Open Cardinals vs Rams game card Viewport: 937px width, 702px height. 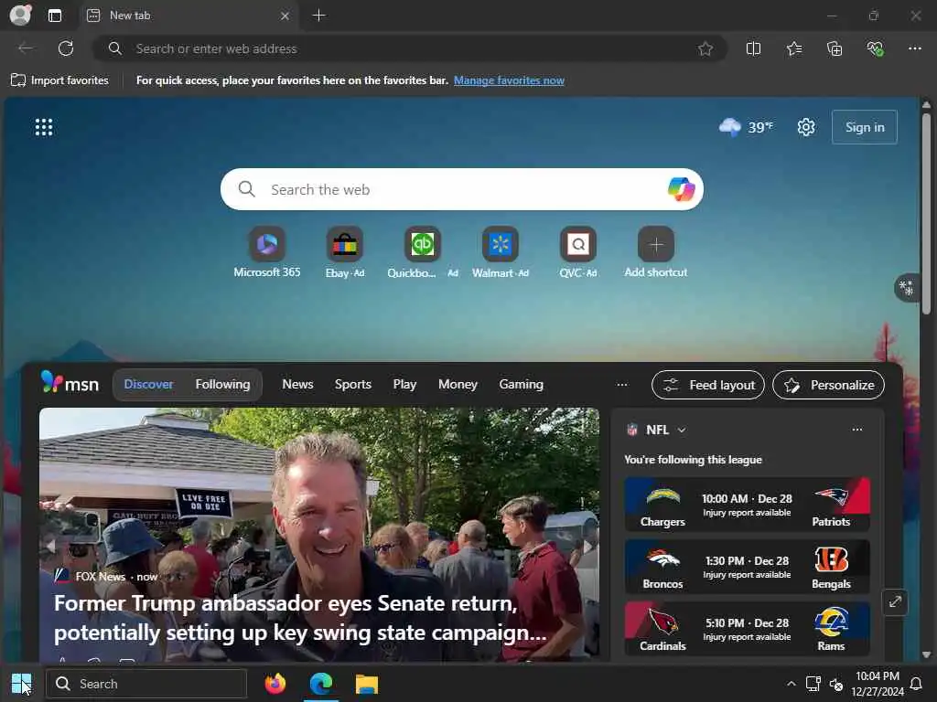click(747, 629)
